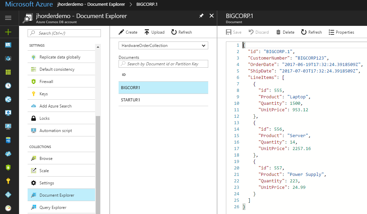Open the SQL databases sidebar icon
367x214 pixels.
(8, 140)
